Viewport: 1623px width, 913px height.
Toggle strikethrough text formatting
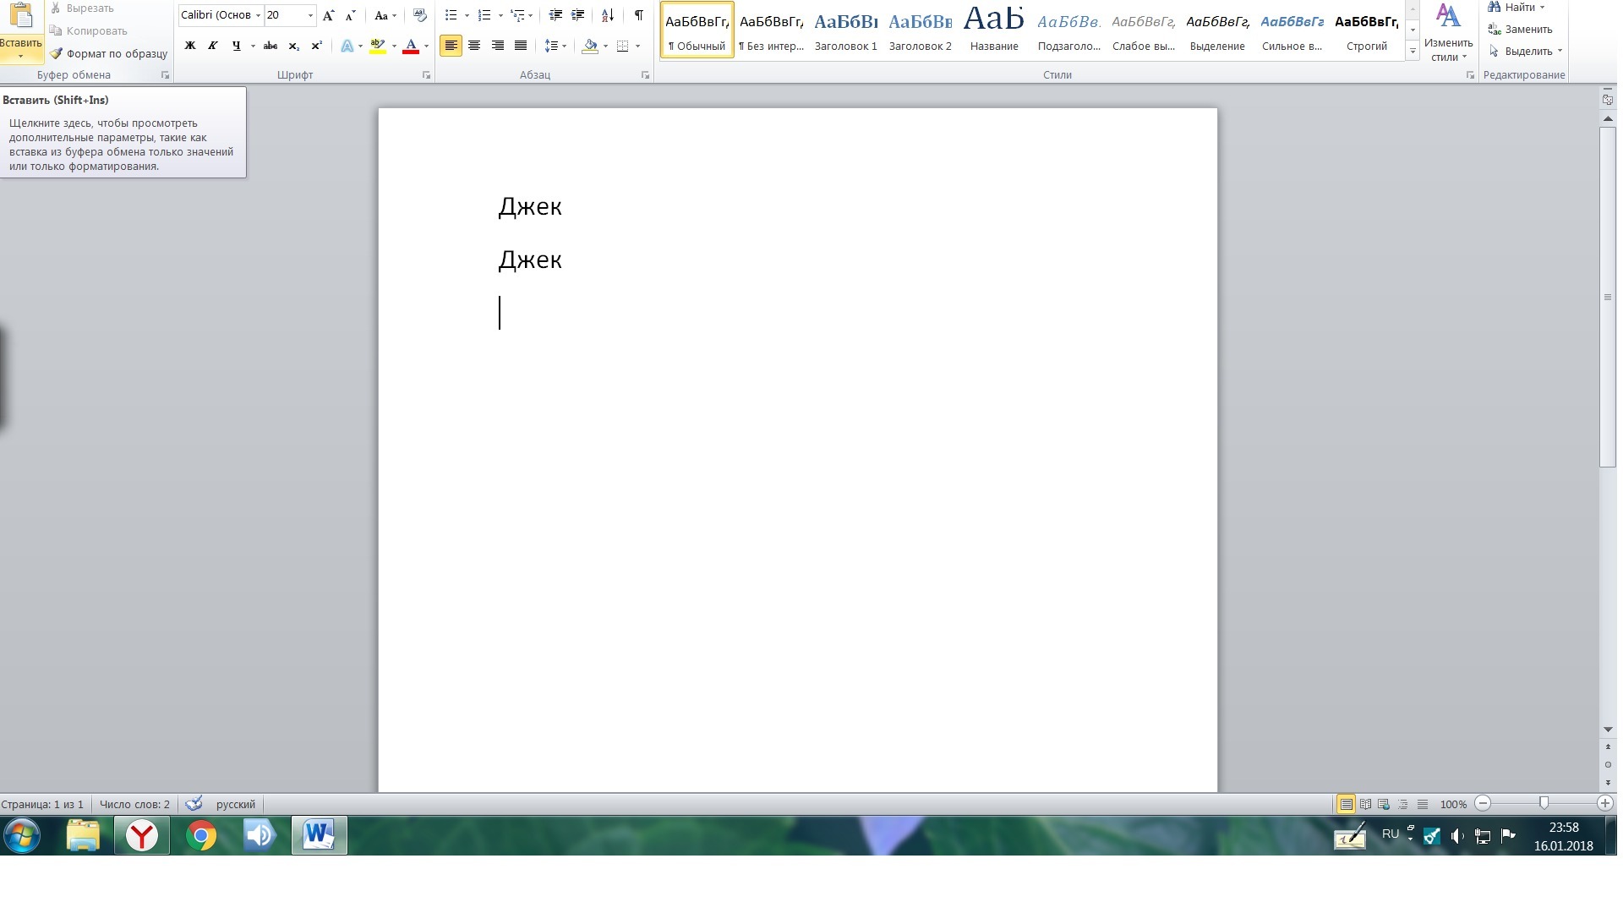tap(270, 46)
